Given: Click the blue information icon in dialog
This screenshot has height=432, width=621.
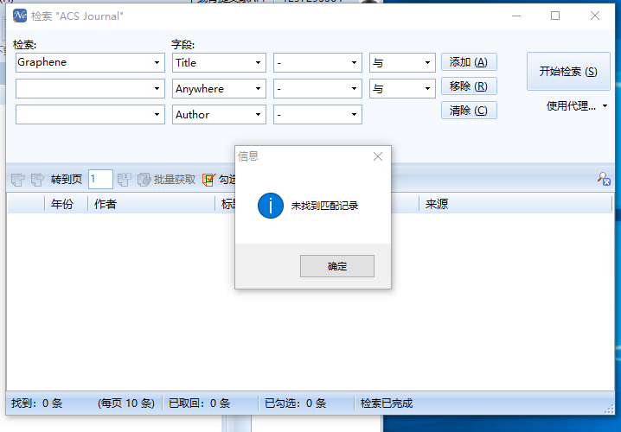Looking at the screenshot, I should tap(271, 206).
